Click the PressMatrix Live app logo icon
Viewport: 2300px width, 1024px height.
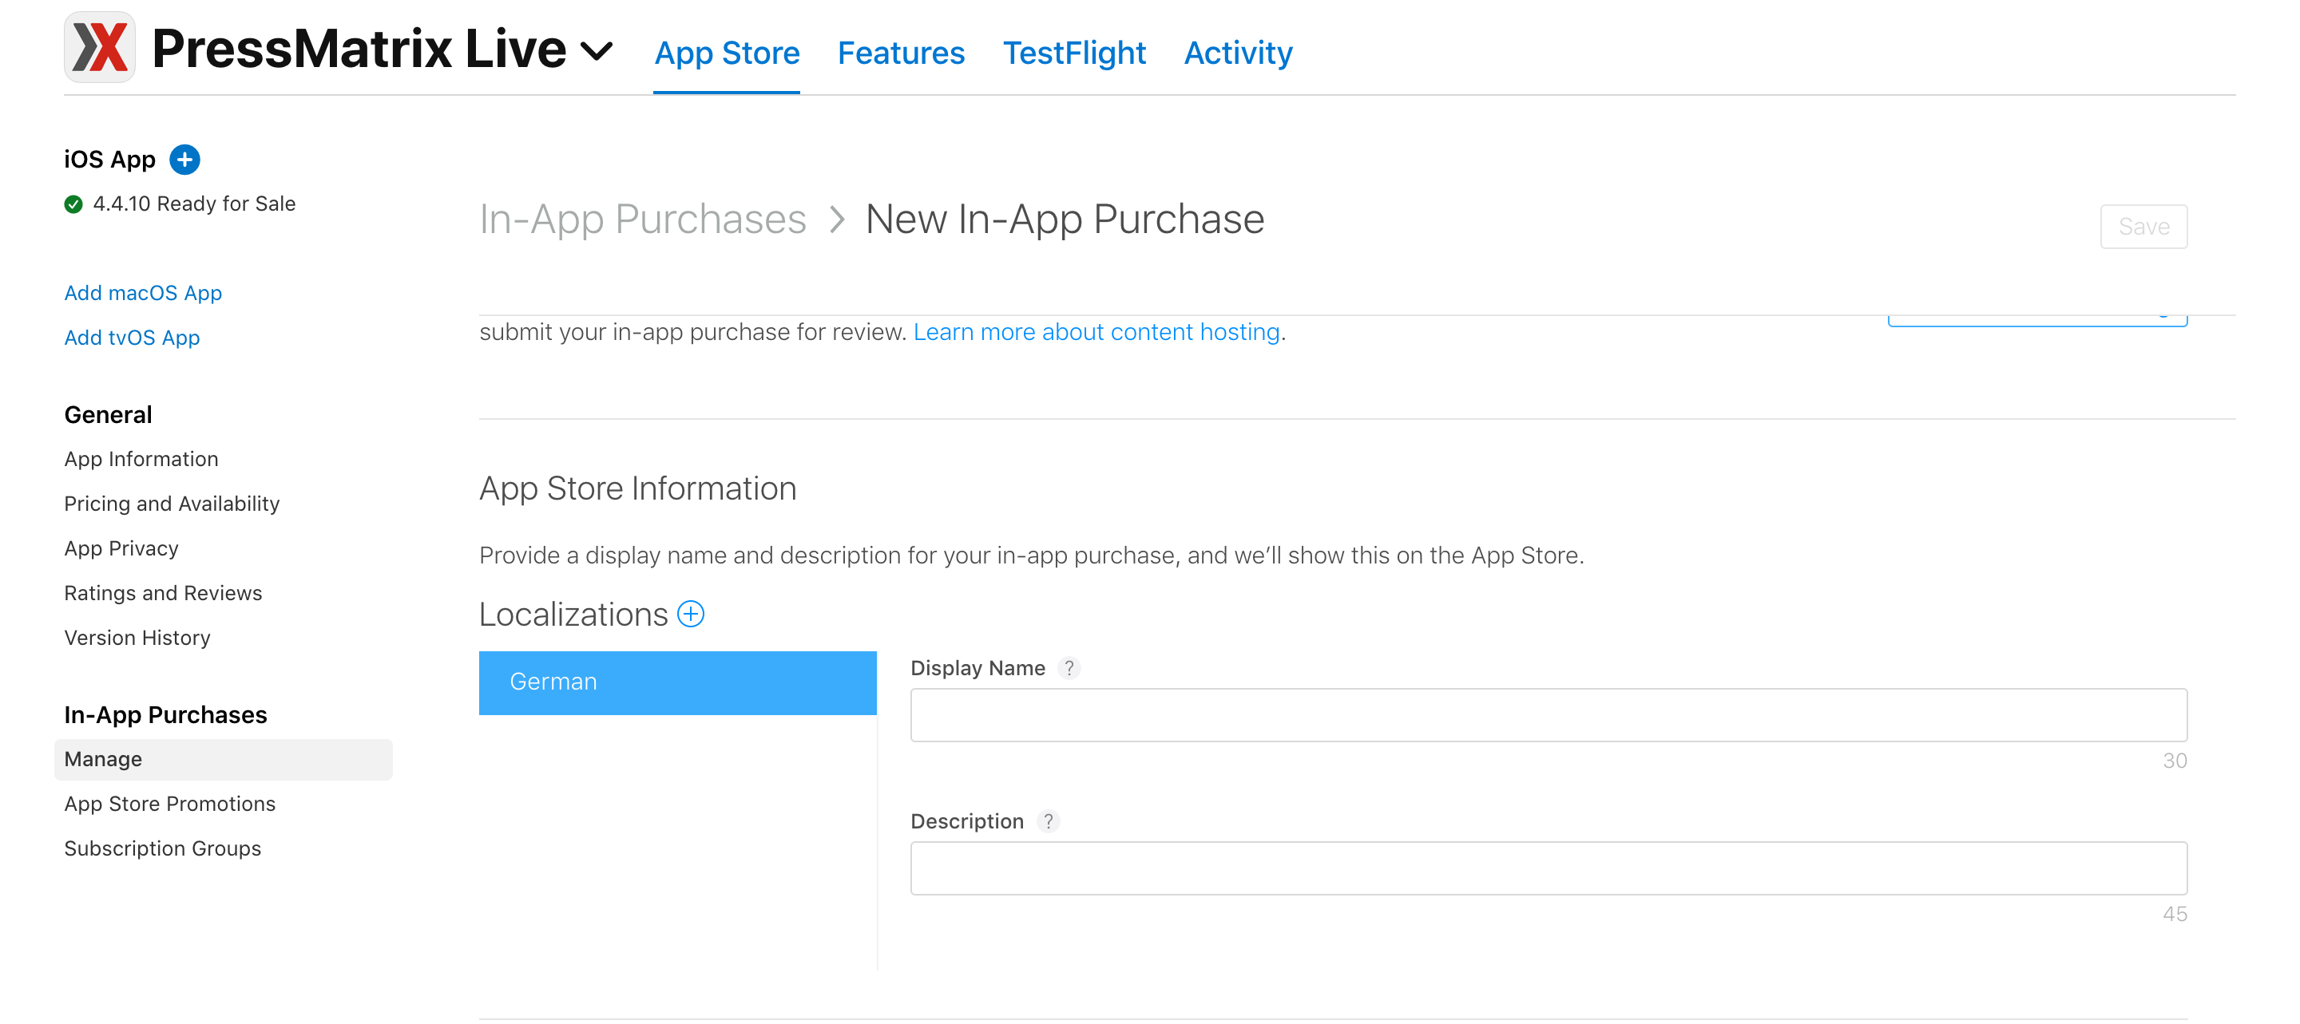tap(99, 47)
